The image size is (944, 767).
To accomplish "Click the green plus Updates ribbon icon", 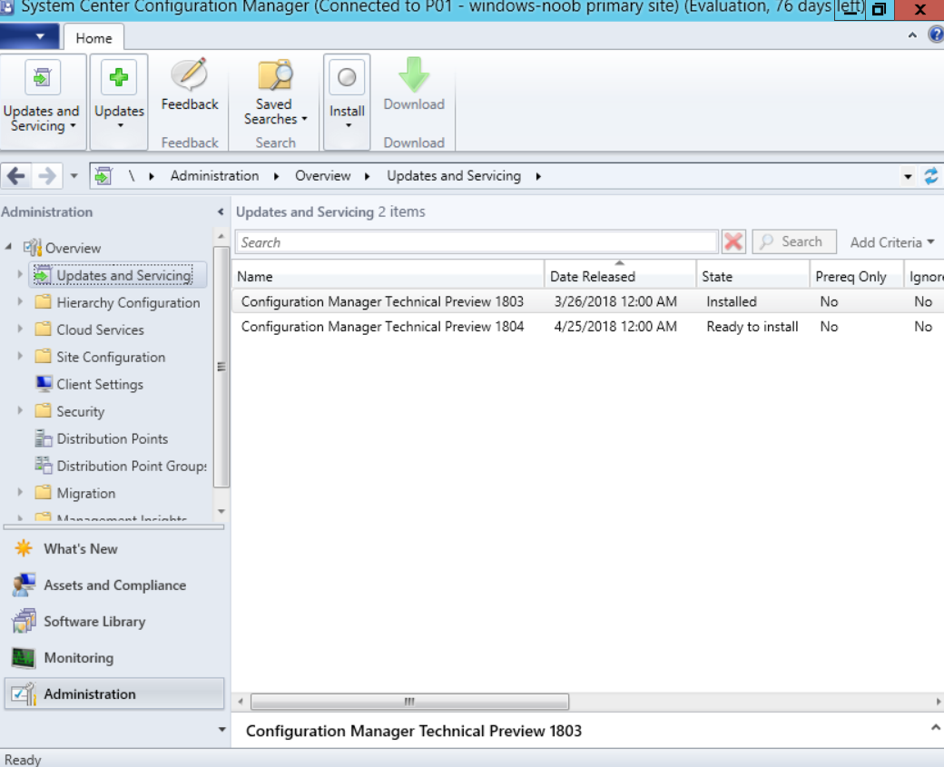I will (119, 78).
